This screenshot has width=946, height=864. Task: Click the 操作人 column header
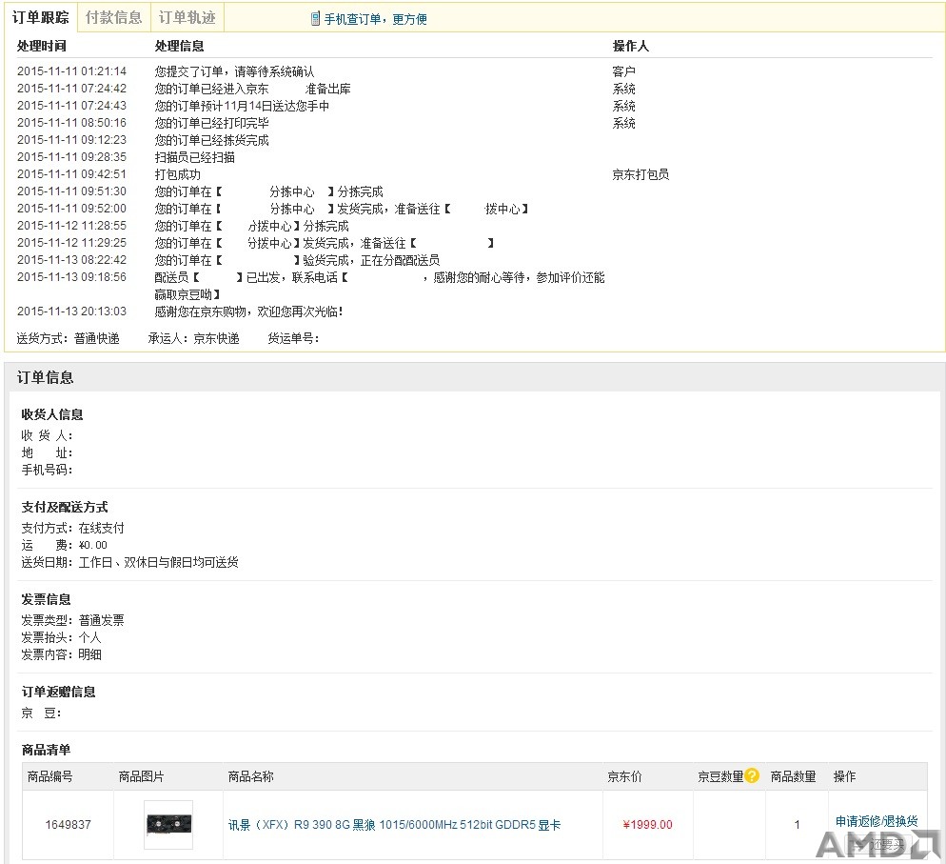point(630,47)
